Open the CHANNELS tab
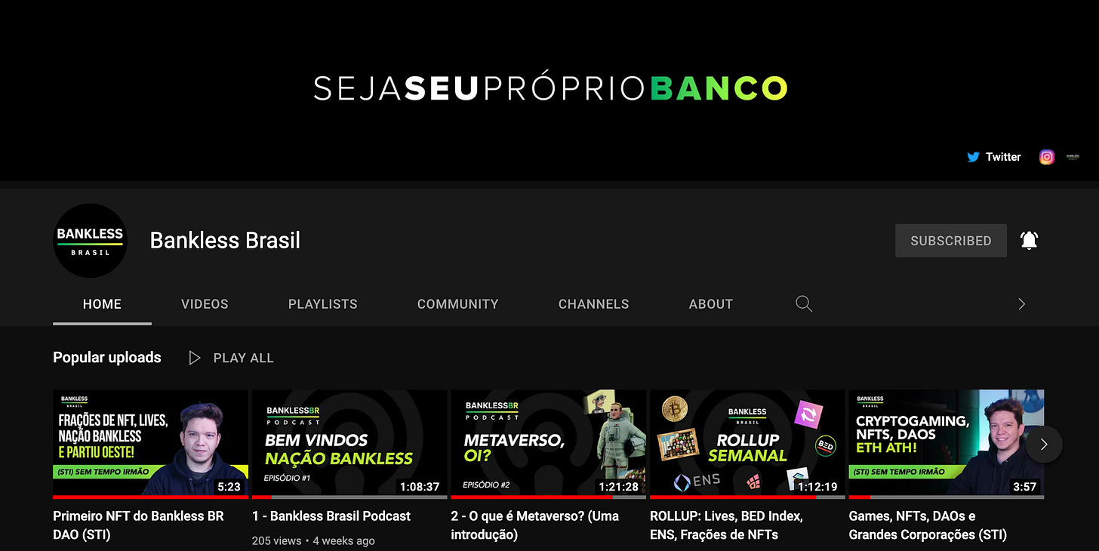The height and width of the screenshot is (551, 1099). (x=594, y=304)
